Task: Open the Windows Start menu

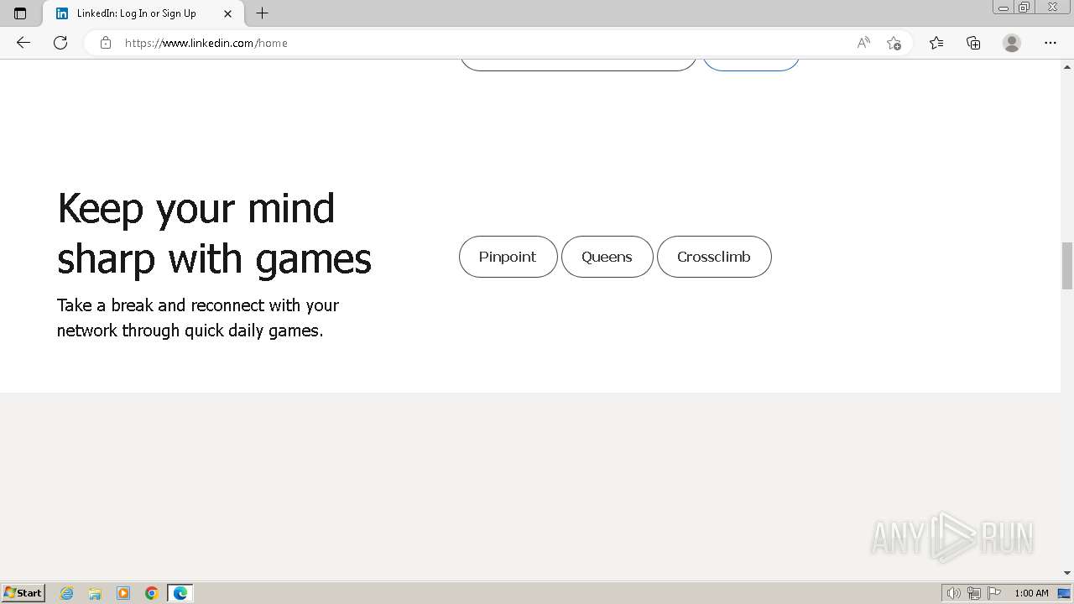Action: [23, 593]
